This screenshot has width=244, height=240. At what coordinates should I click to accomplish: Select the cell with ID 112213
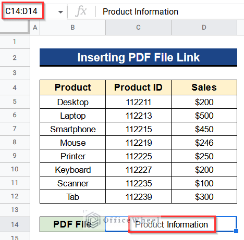pos(138,116)
